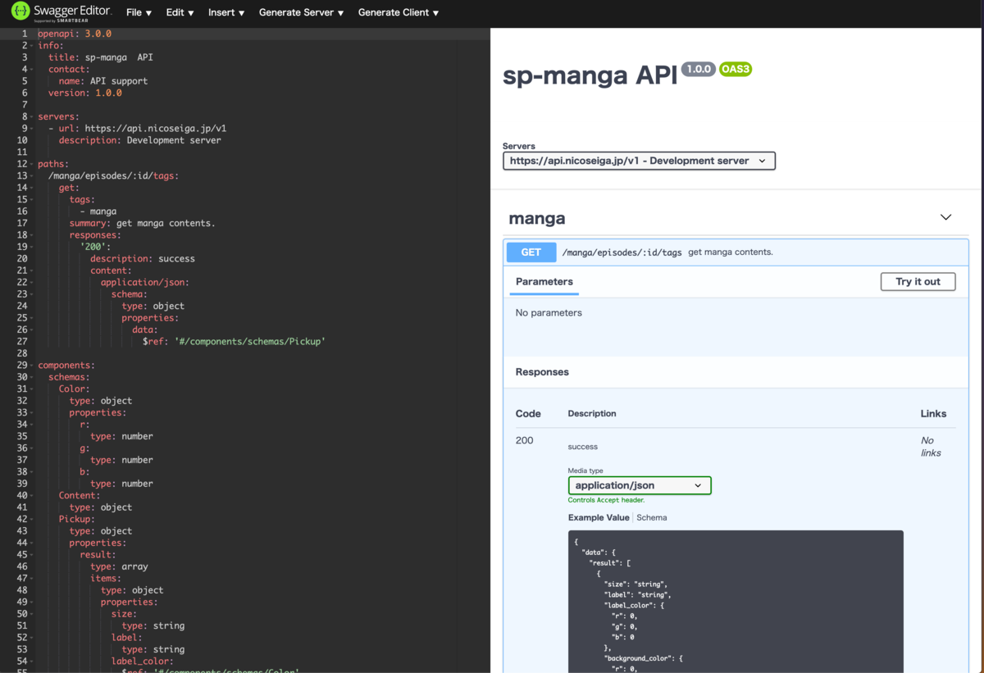
Task: Click the Swagger Editor logo icon
Action: tap(20, 12)
